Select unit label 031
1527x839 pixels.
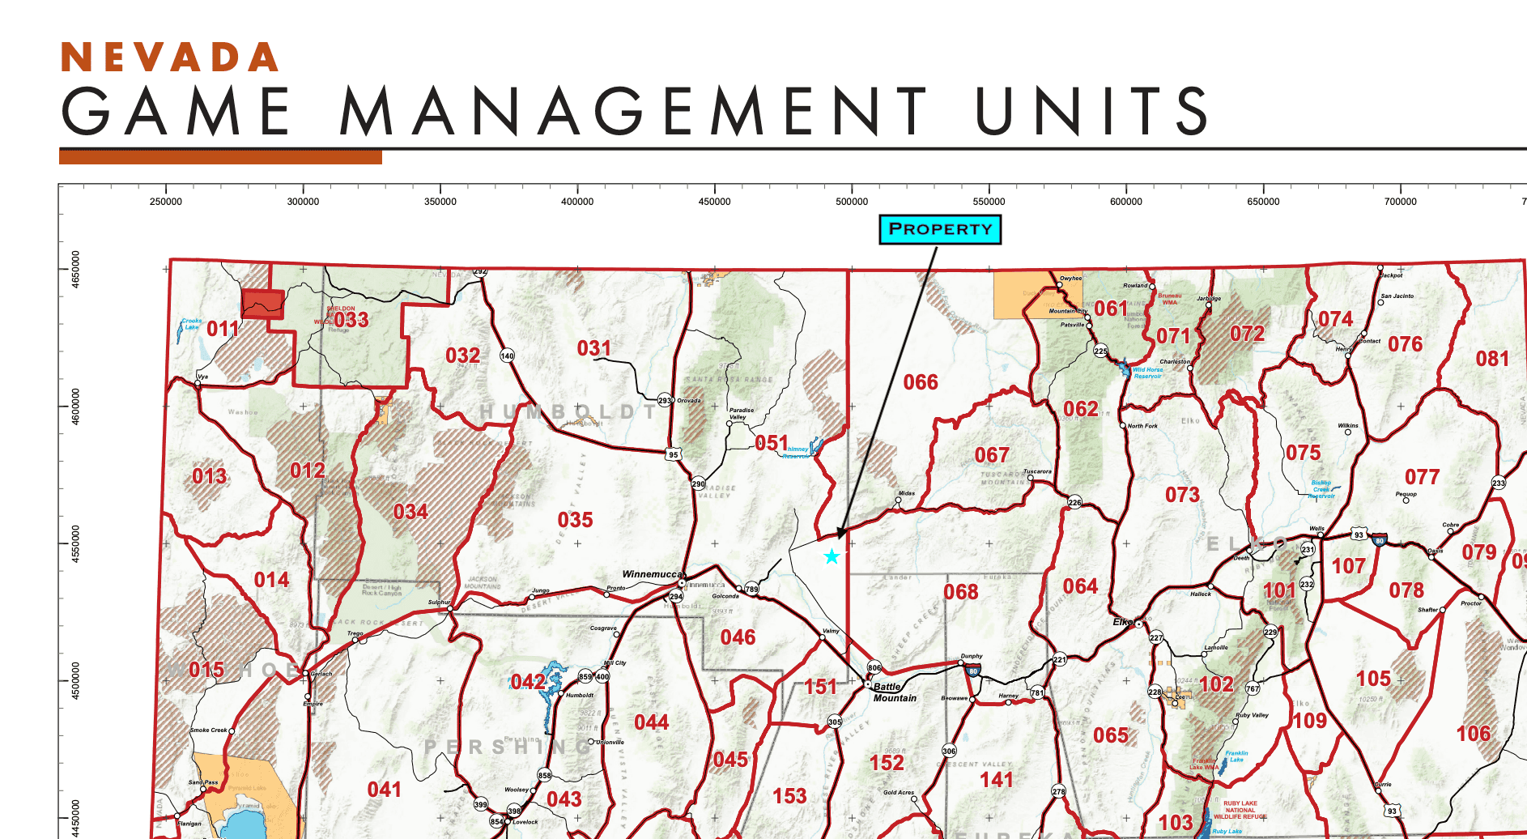coord(594,348)
